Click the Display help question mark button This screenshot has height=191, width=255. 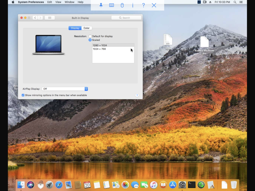tap(137, 95)
